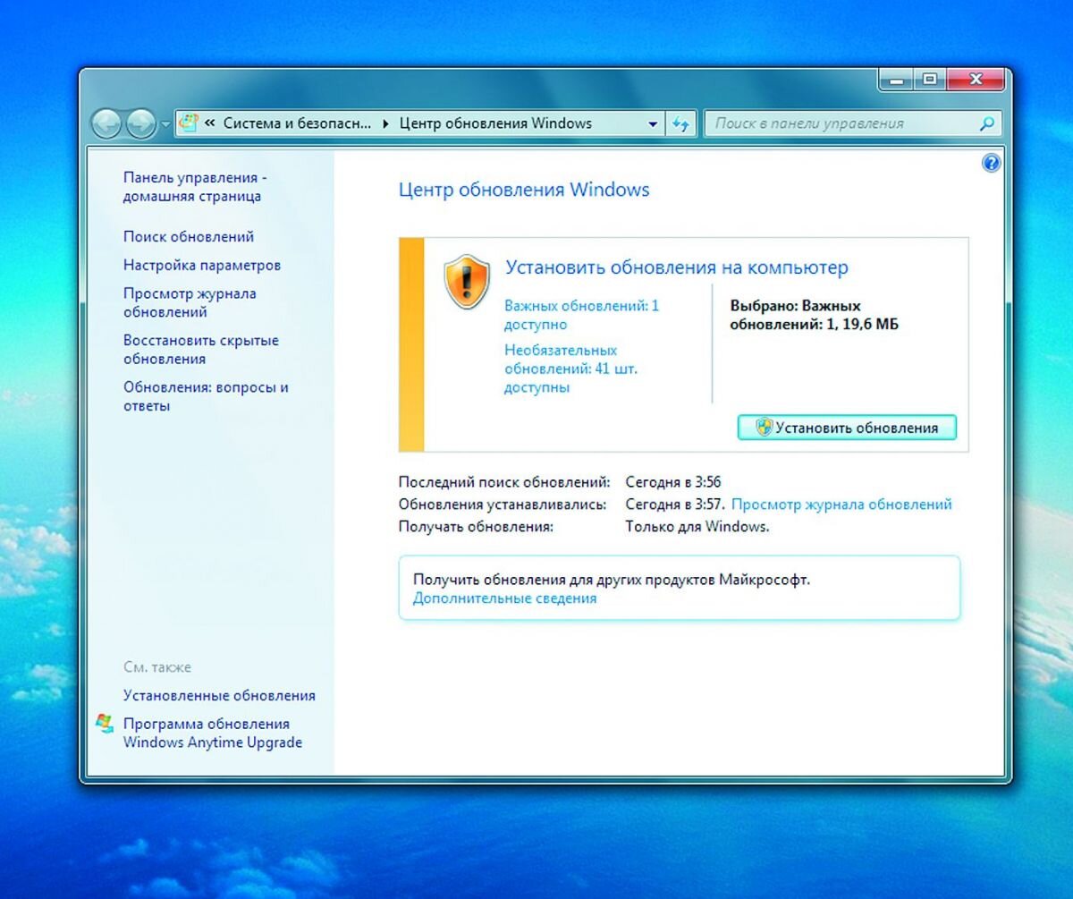
Task: Open Help via the question mark icon
Action: click(x=989, y=164)
